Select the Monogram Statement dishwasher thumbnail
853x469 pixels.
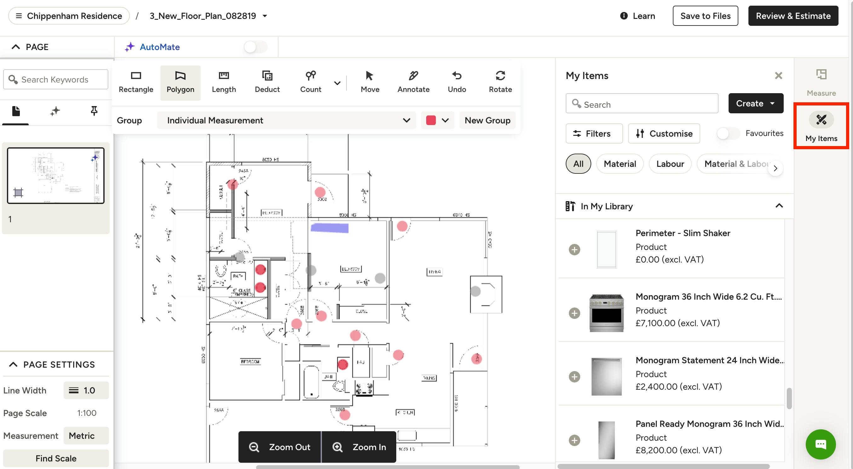[x=606, y=377]
